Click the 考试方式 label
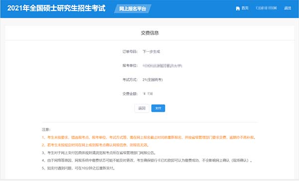The height and width of the screenshot is (181, 299). (130, 80)
